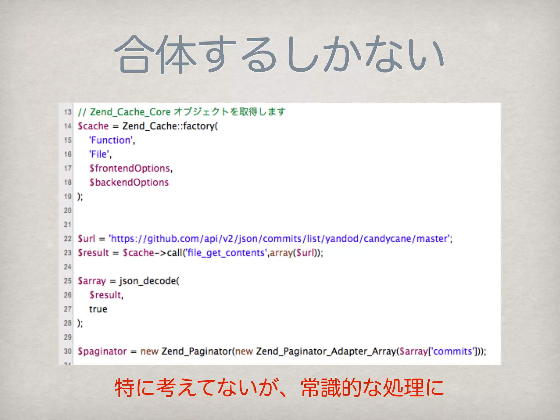Click the 'commits' array key string

click(x=453, y=351)
